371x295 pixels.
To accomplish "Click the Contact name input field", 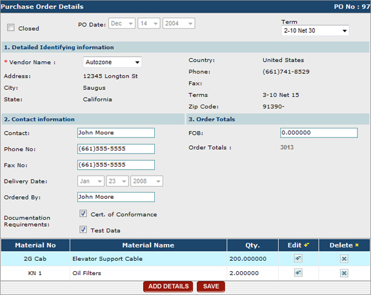I will (x=116, y=133).
